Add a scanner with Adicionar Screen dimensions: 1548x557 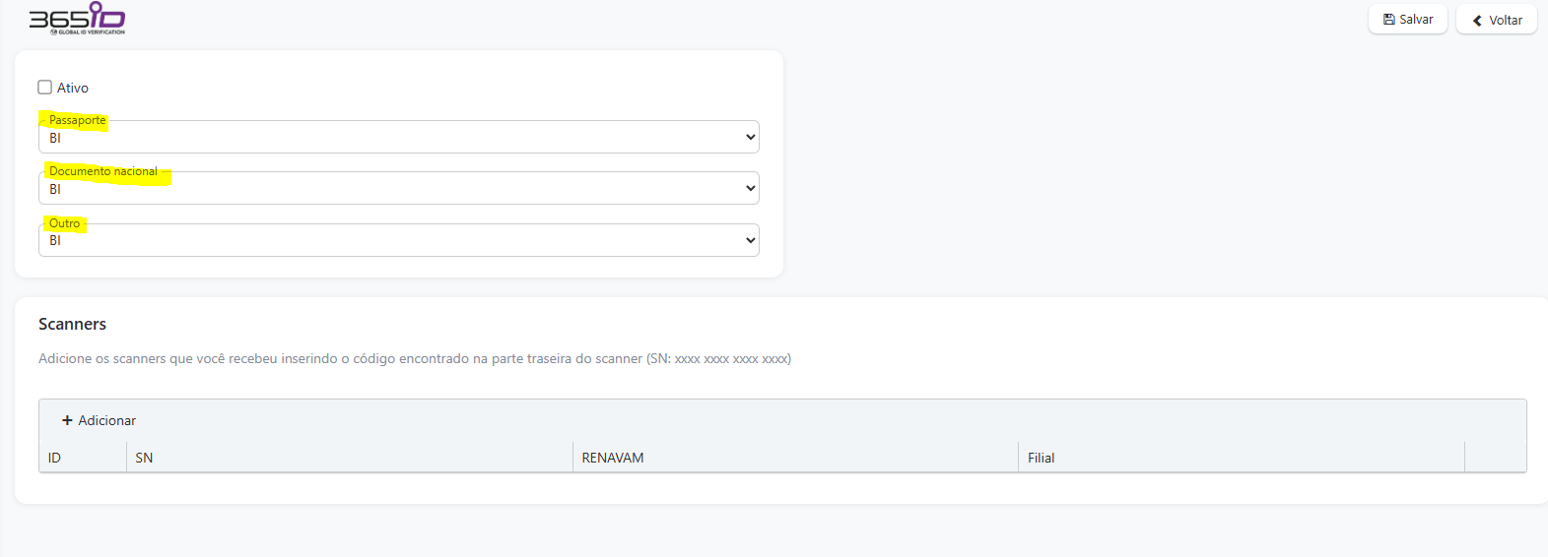click(100, 420)
